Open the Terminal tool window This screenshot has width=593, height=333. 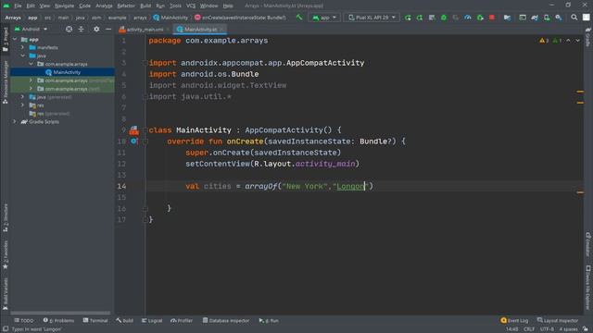tap(95, 321)
